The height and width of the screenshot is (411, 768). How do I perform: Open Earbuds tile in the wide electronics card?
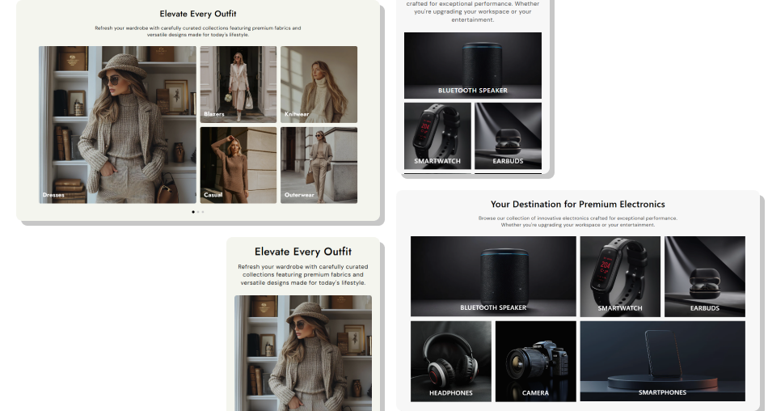(705, 277)
